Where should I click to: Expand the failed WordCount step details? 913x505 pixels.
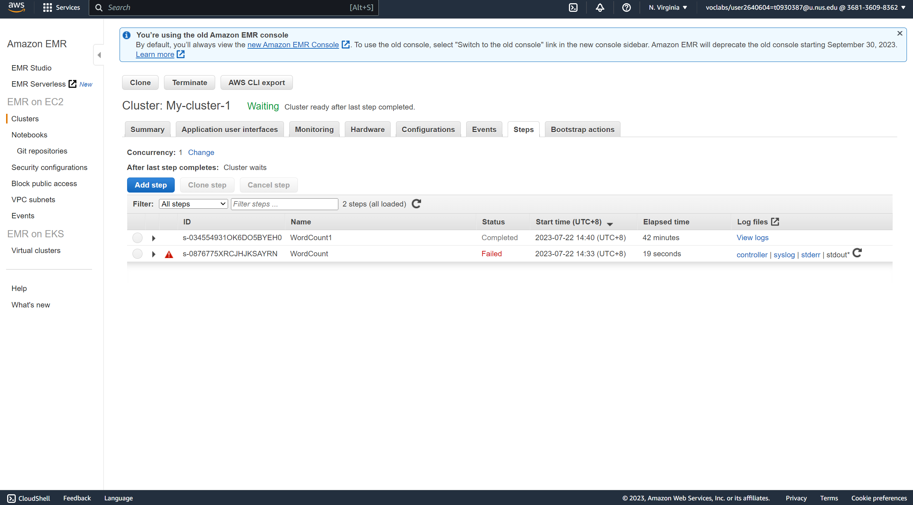coord(154,254)
